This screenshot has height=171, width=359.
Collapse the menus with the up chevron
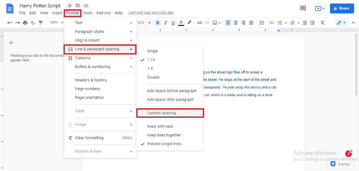353,23
